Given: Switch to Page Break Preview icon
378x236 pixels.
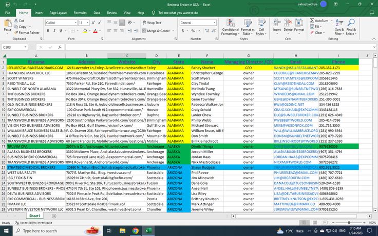Looking at the screenshot, I should click(x=325, y=223).
